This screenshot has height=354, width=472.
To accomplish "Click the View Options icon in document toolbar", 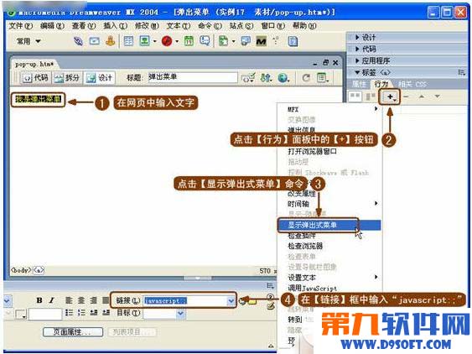I will (x=323, y=78).
